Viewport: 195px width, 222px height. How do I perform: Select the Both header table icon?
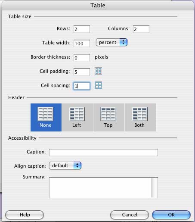tap(139, 114)
